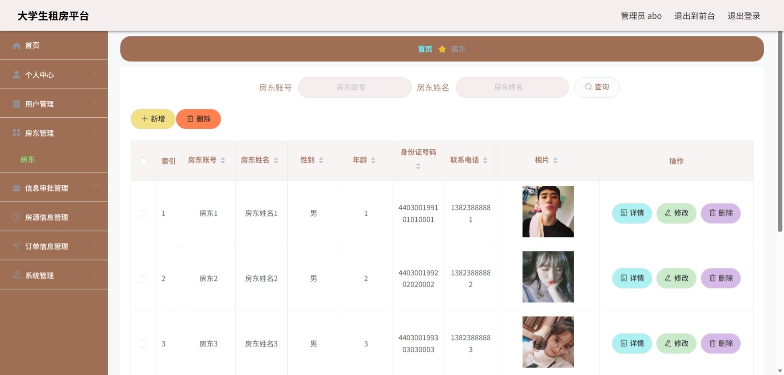
Task: Open the 个人中心 sidebar menu item
Action: tap(54, 74)
